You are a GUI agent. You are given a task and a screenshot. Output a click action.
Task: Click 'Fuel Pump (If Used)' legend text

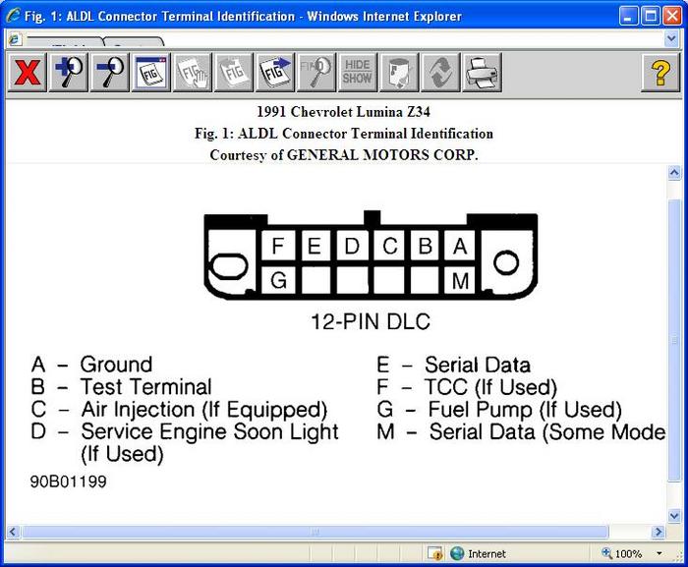tap(525, 410)
